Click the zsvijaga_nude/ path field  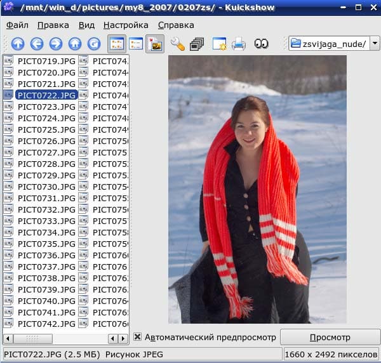tap(329, 43)
